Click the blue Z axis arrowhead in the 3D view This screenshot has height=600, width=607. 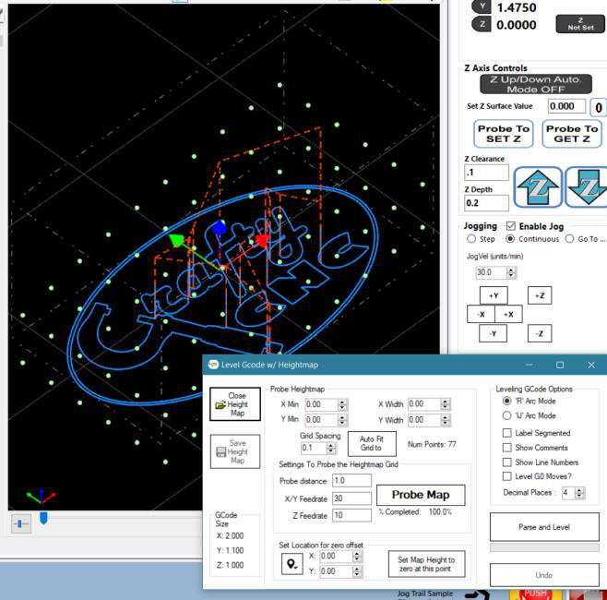[220, 227]
